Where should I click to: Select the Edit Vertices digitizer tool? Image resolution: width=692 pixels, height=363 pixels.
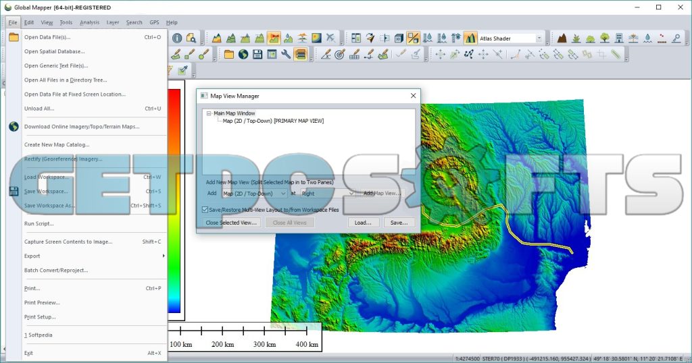point(469,55)
